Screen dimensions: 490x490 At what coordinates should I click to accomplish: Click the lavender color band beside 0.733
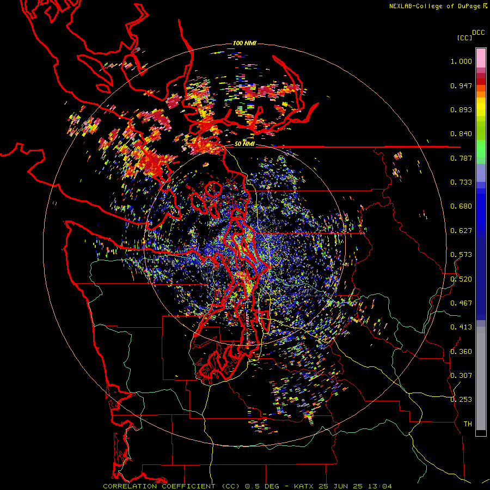pyautogui.click(x=481, y=173)
